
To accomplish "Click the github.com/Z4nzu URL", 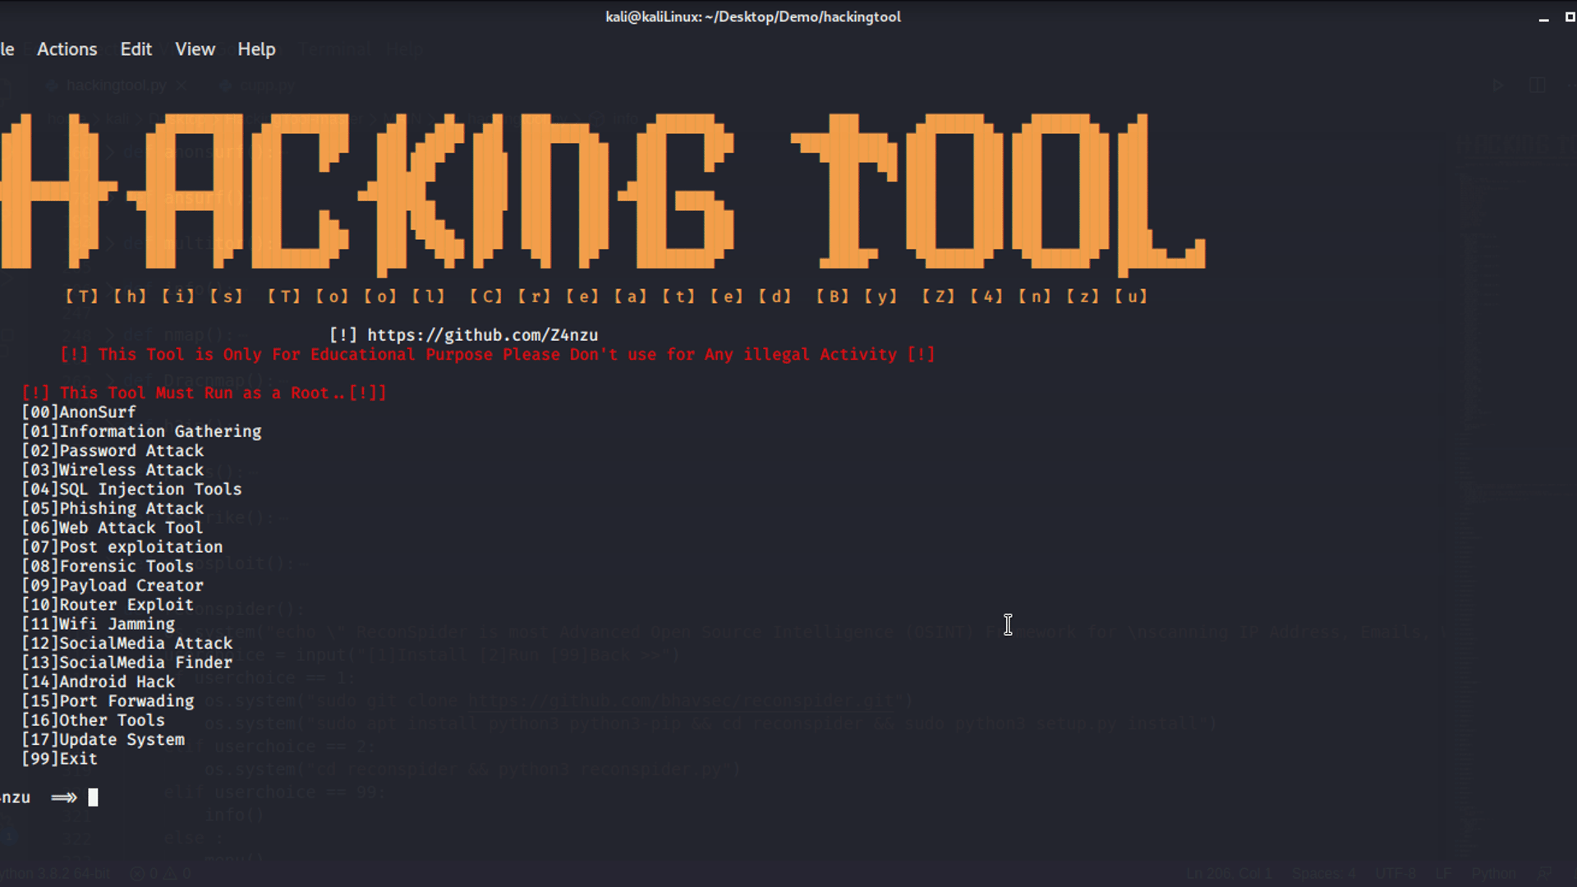I will (482, 335).
